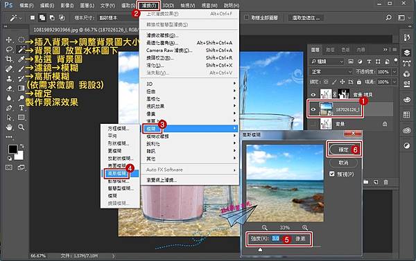Click the foreground color swatch
The width and height of the screenshot is (416, 261).
(12, 149)
